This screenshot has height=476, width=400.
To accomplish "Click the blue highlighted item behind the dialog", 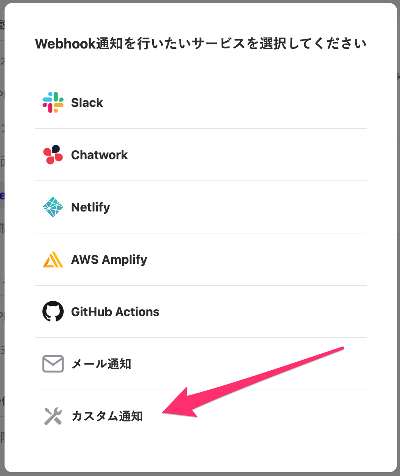I will (2, 195).
